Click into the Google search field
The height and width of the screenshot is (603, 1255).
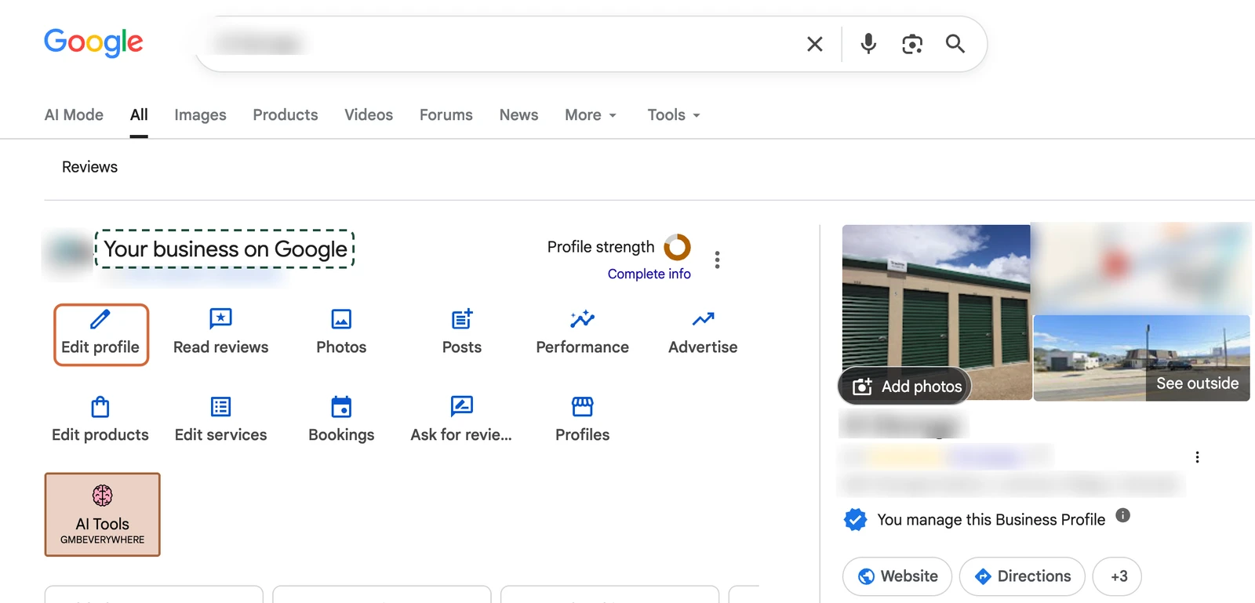(x=502, y=44)
